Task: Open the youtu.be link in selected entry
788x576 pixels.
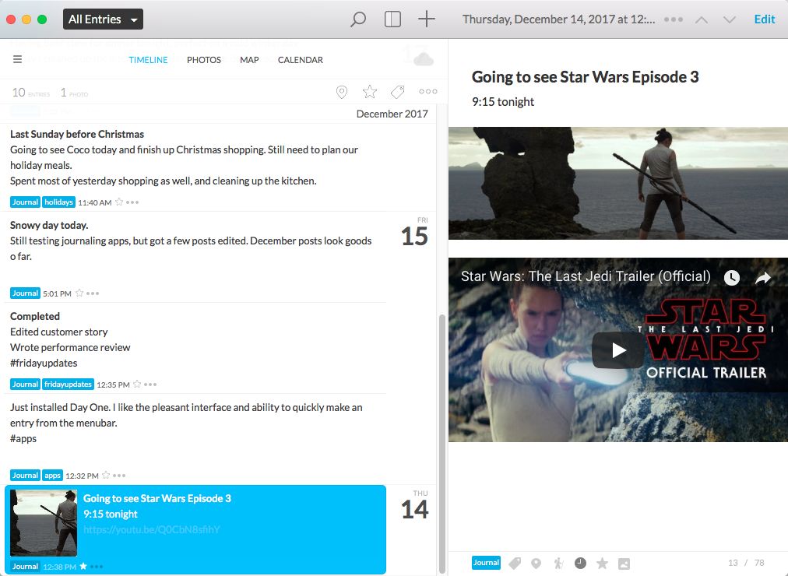Action: tap(152, 529)
